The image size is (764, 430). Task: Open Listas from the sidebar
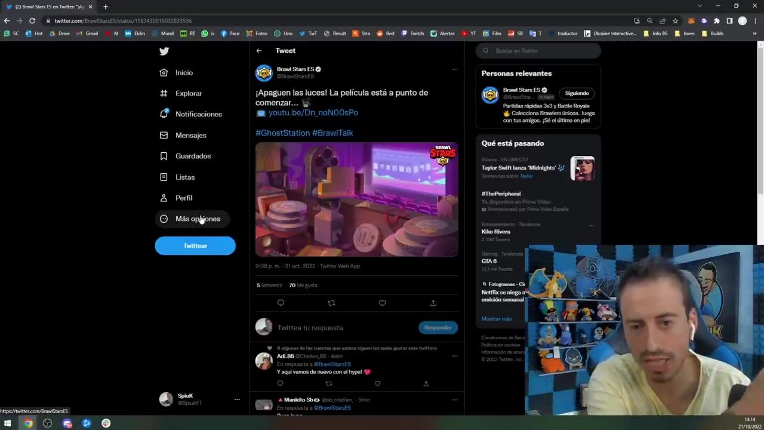click(x=177, y=177)
